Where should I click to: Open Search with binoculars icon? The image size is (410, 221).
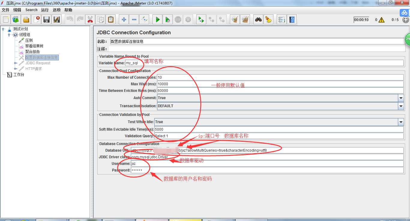pyautogui.click(x=258, y=20)
